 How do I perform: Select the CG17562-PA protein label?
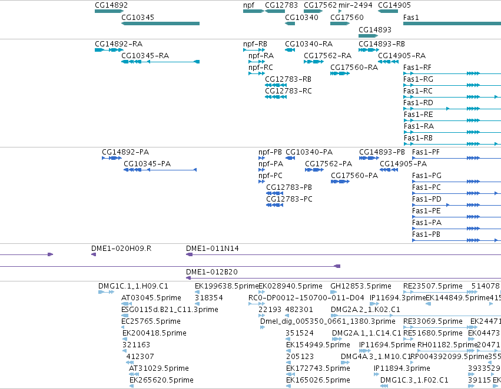tap(329, 163)
